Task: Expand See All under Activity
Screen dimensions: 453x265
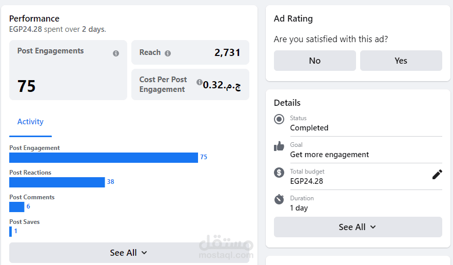Action: tap(129, 253)
